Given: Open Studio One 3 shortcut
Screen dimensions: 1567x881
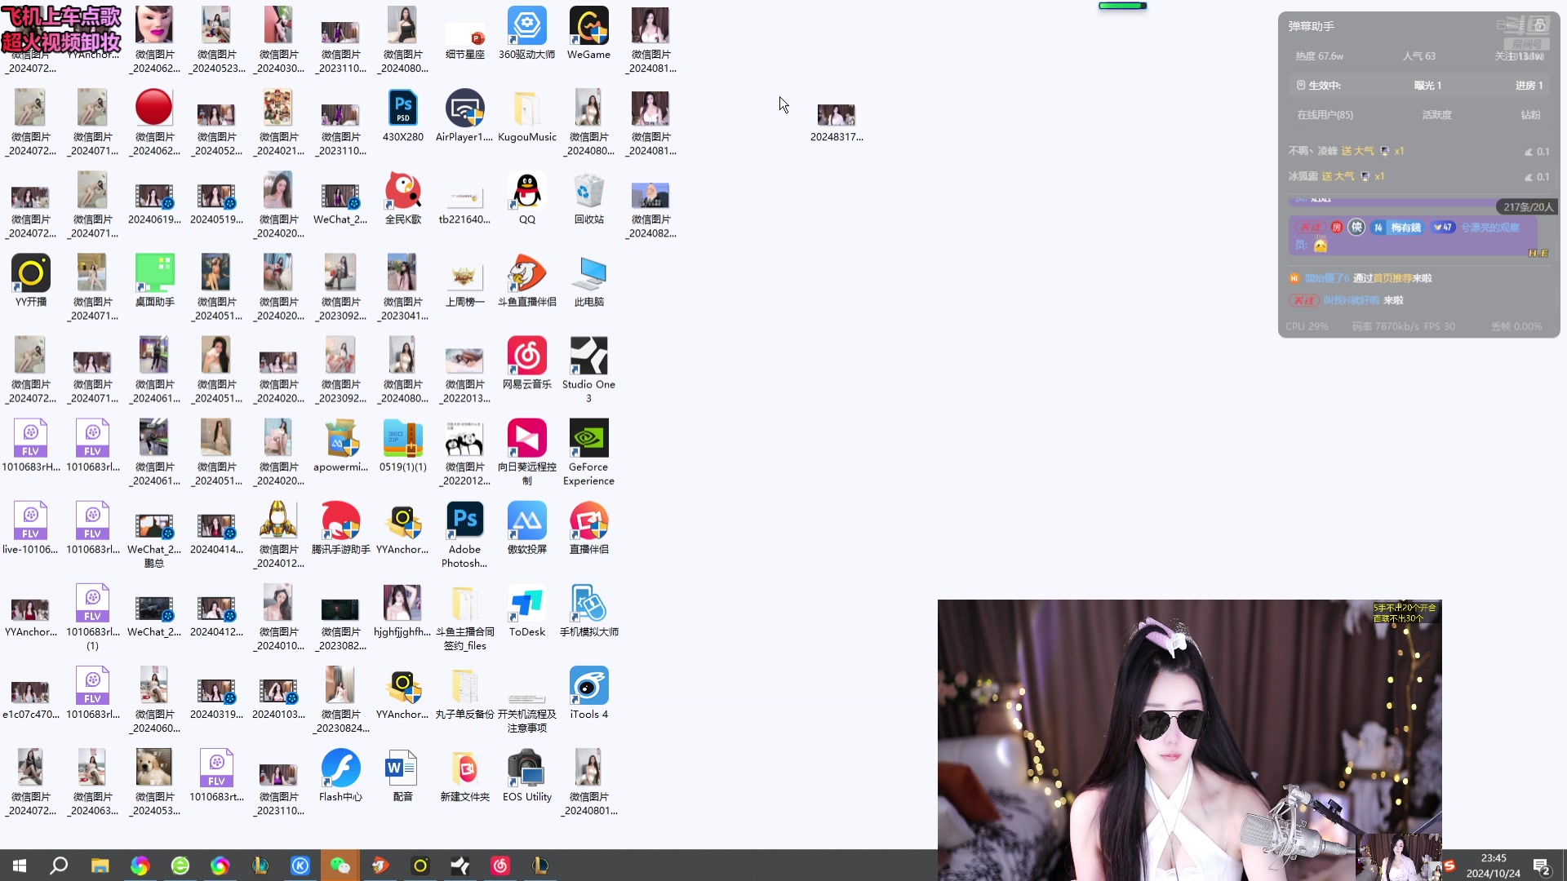Looking at the screenshot, I should [588, 370].
